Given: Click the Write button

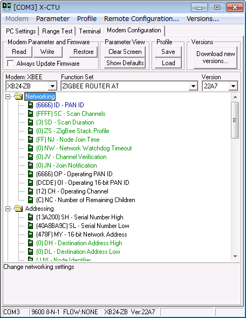Looking at the screenshot, I should point(47,52).
